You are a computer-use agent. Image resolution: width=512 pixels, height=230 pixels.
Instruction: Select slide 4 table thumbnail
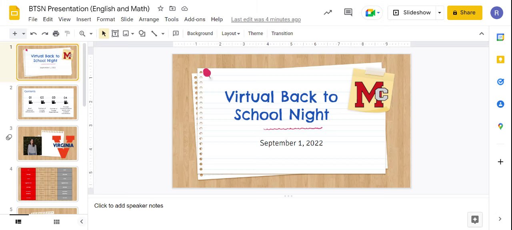48,184
